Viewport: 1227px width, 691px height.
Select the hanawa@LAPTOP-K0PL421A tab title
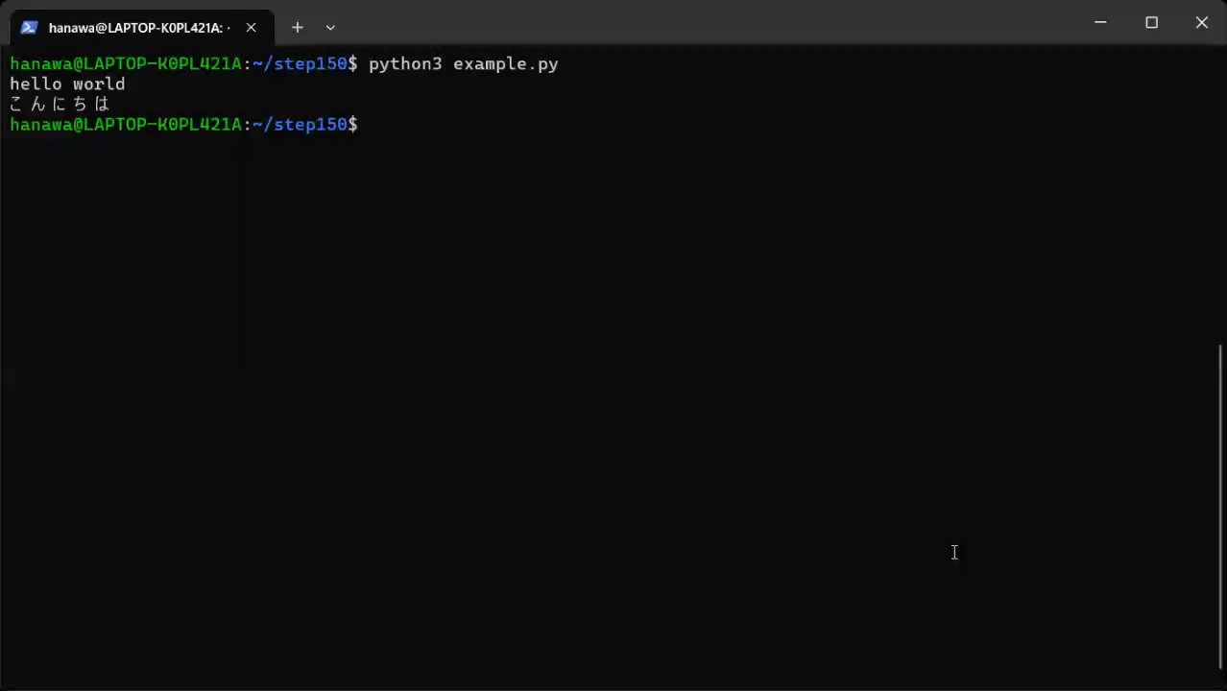(139, 28)
